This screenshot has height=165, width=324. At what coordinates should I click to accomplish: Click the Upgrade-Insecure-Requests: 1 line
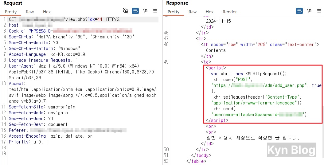click(x=43, y=60)
